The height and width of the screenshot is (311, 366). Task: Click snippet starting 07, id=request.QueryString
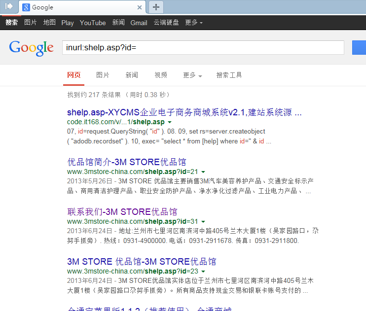click(x=169, y=136)
